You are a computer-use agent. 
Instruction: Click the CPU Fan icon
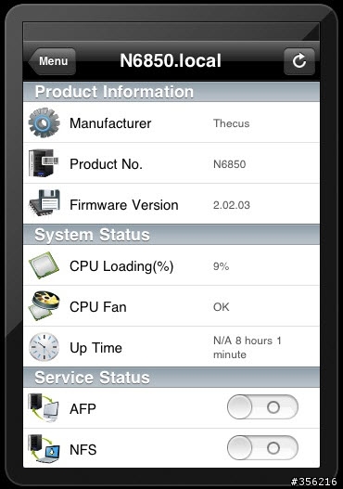tap(44, 305)
